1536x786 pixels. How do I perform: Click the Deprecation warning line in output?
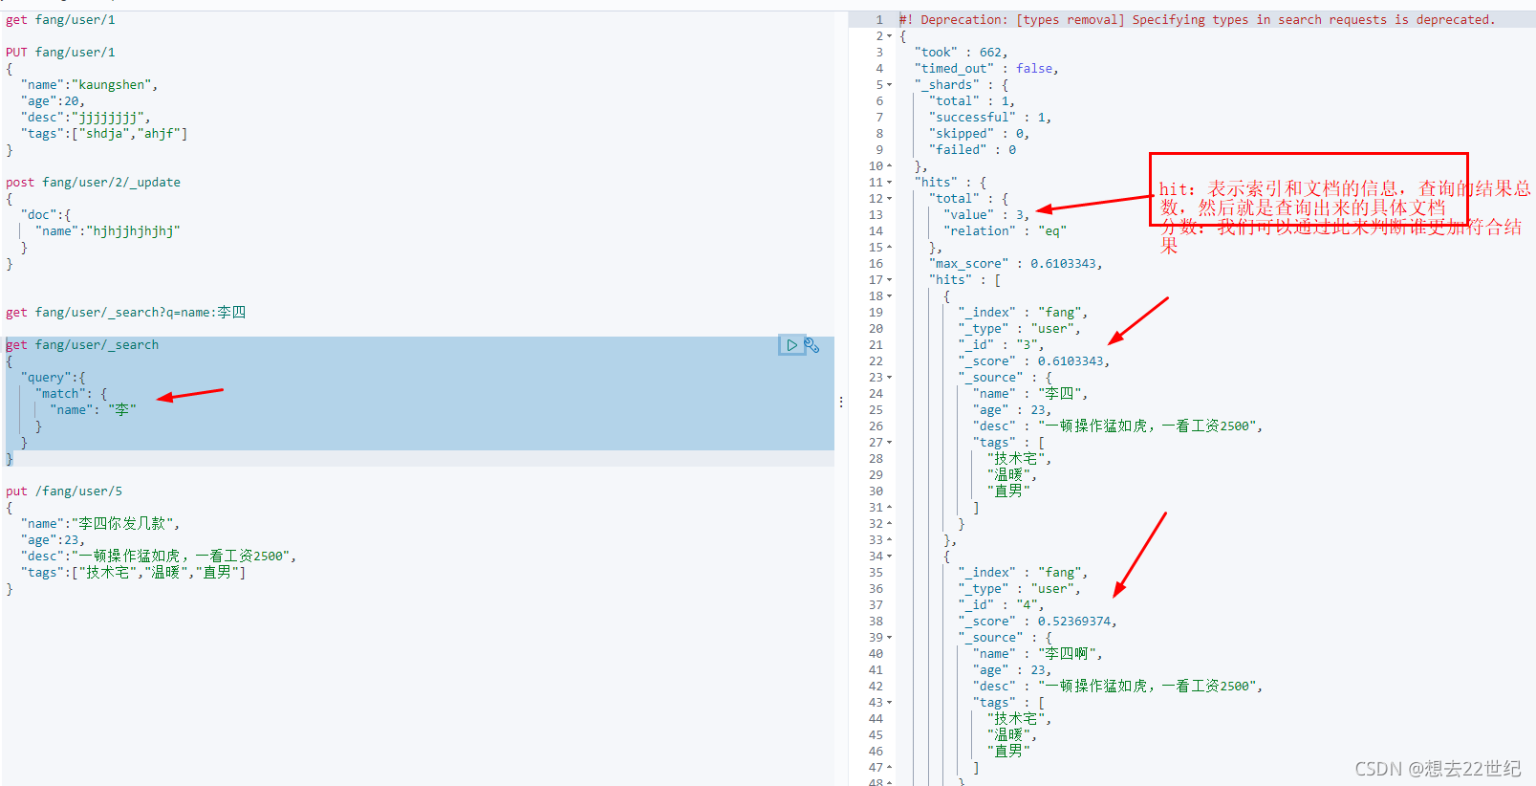[1197, 20]
